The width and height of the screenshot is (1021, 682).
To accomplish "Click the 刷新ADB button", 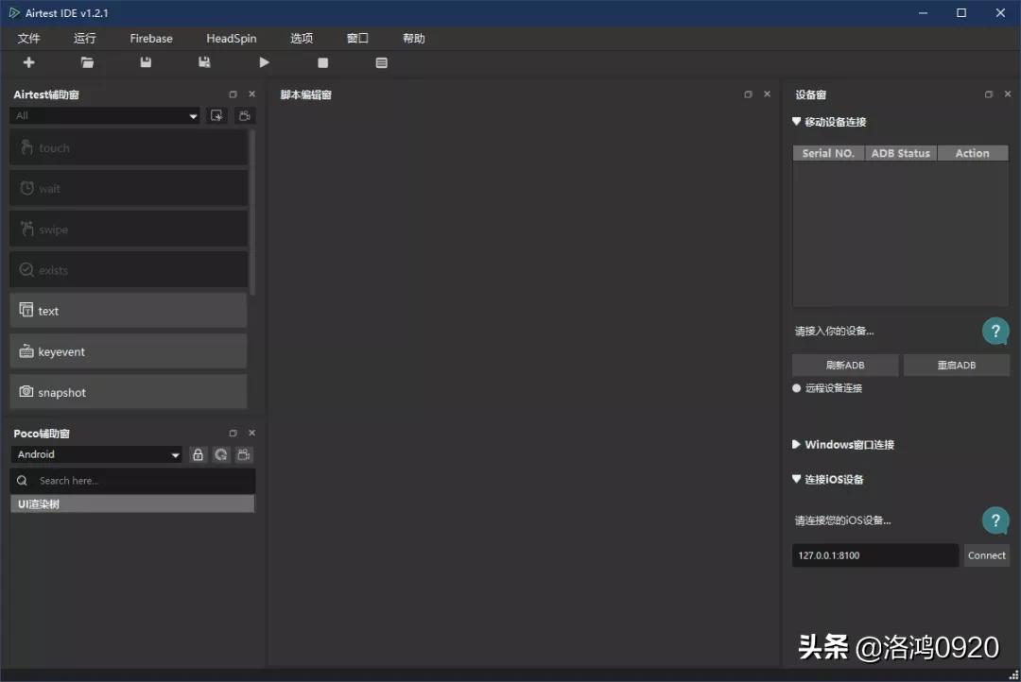I will pos(843,365).
